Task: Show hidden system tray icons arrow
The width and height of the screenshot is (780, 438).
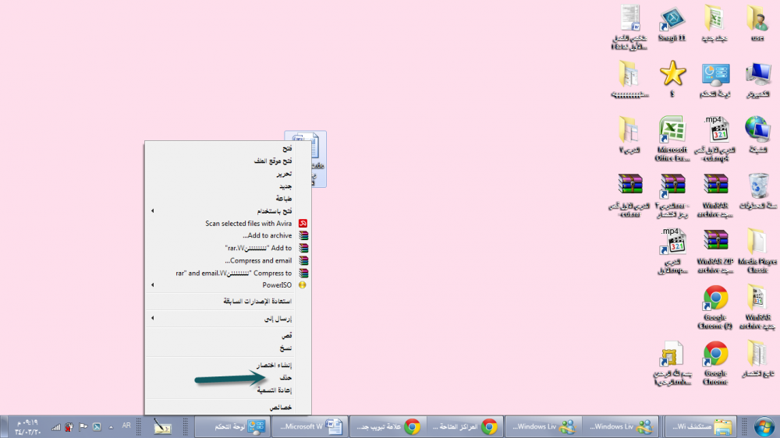Action: click(111, 426)
